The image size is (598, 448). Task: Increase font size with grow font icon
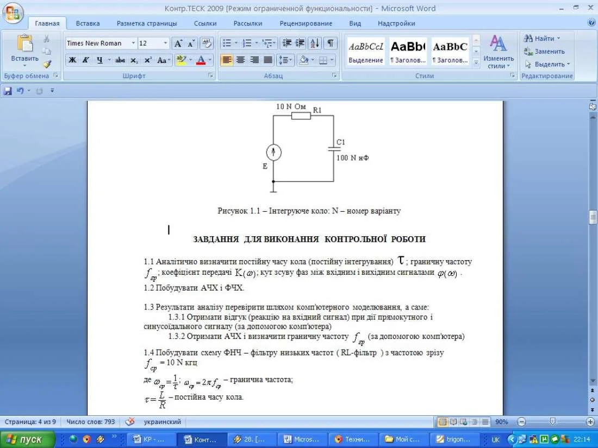pyautogui.click(x=178, y=43)
